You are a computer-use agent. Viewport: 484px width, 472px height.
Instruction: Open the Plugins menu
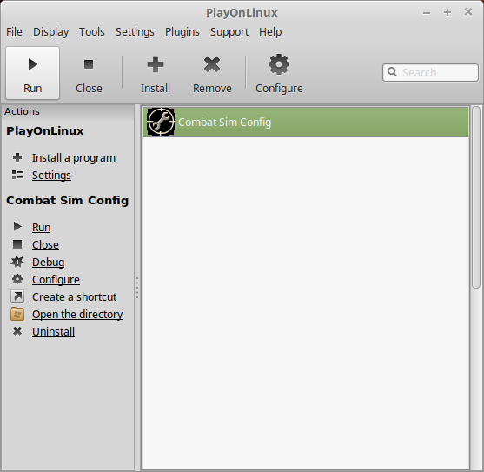coord(182,32)
